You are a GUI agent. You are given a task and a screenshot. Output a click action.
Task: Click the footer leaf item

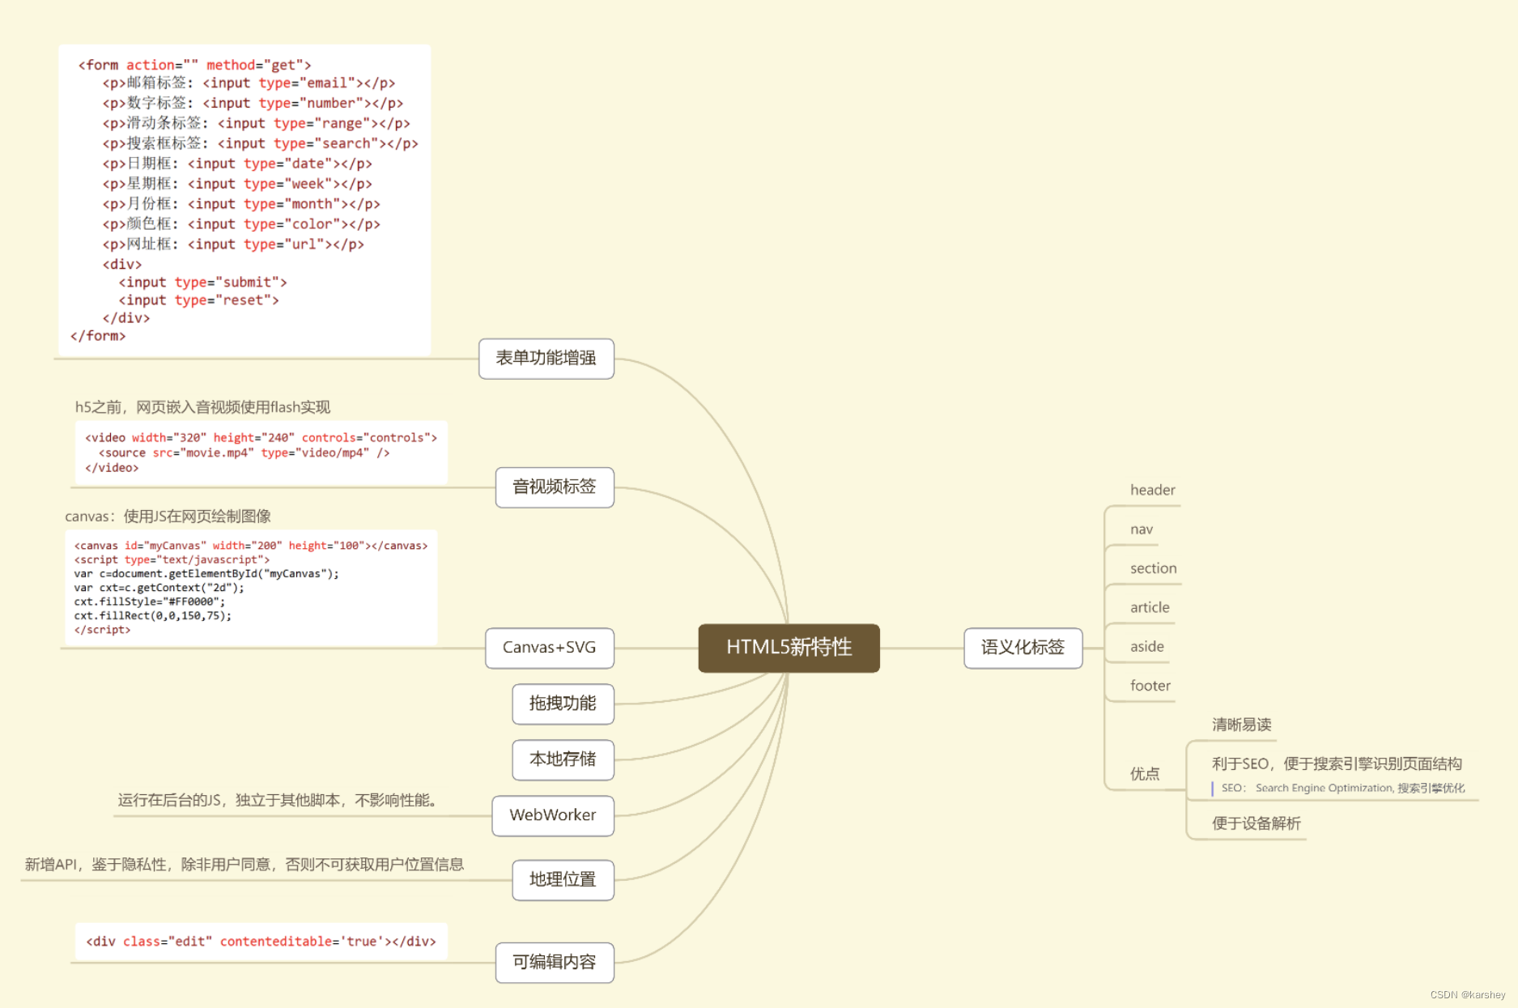[x=1150, y=686]
